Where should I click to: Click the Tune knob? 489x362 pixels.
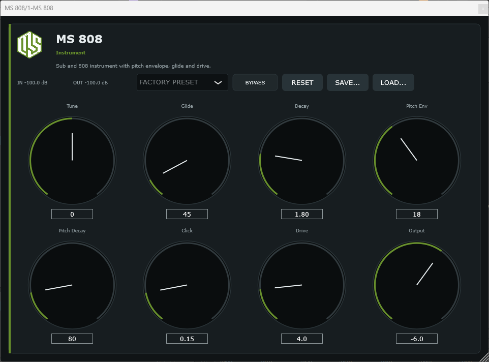[72, 160]
